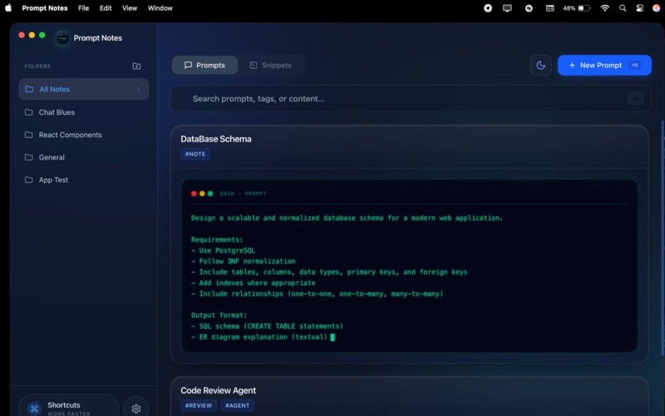Open the Apple menu

tap(8, 8)
